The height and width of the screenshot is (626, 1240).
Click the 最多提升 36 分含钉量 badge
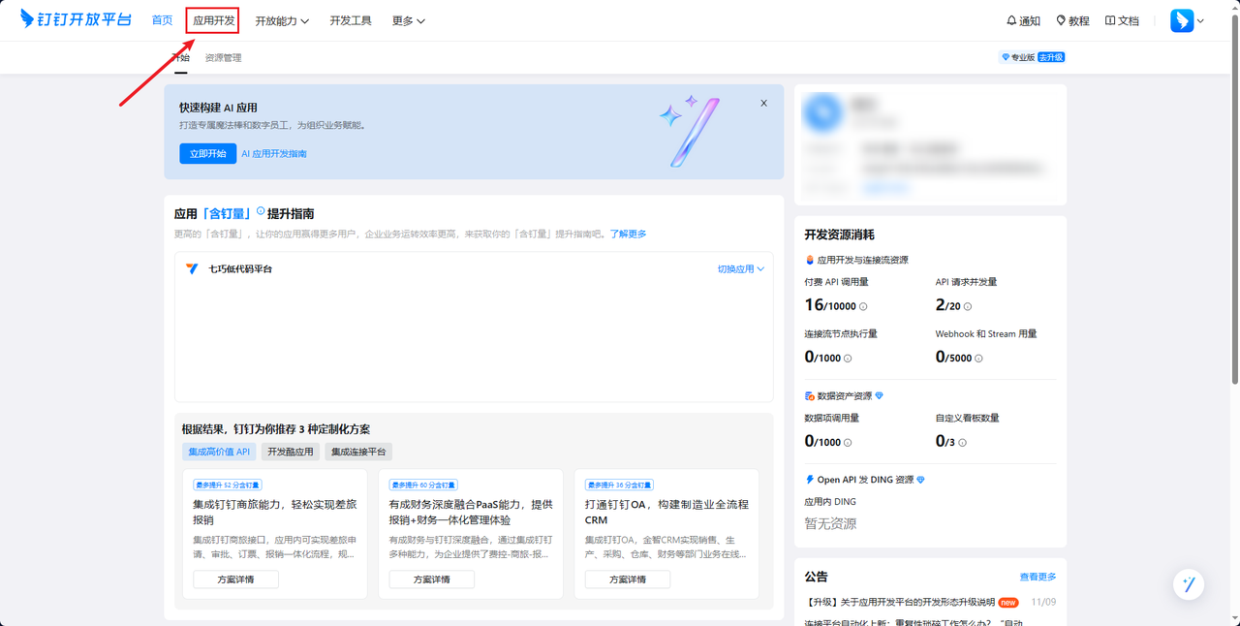pyautogui.click(x=619, y=485)
